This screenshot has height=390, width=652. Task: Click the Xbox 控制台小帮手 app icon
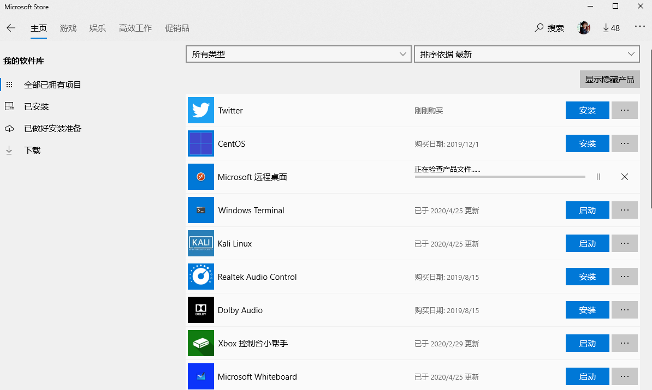point(201,343)
